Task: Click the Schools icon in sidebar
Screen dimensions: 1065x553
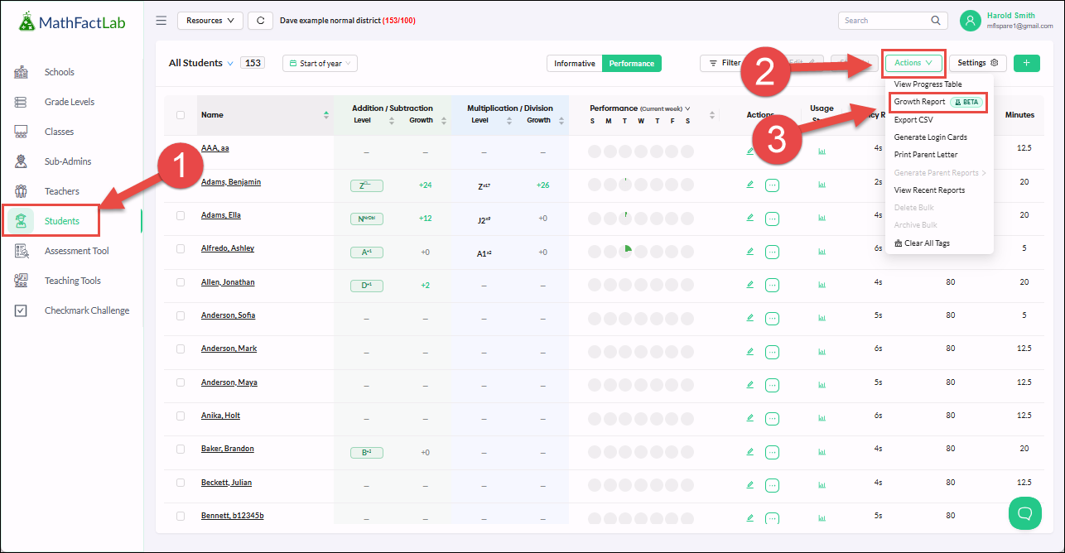Action: tap(22, 72)
